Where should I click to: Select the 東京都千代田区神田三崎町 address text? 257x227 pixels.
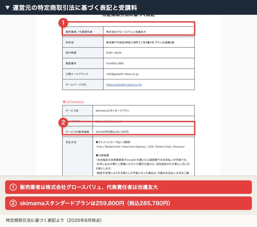point(140,42)
